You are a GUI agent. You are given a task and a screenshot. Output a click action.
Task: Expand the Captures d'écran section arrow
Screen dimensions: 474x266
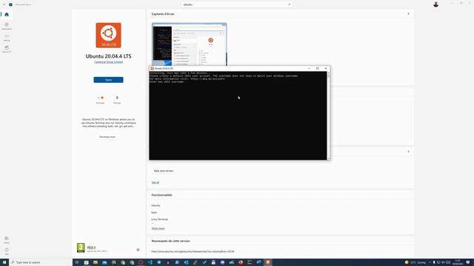(408, 14)
